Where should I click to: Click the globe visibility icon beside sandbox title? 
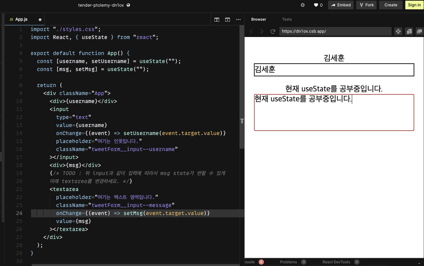(129, 5)
